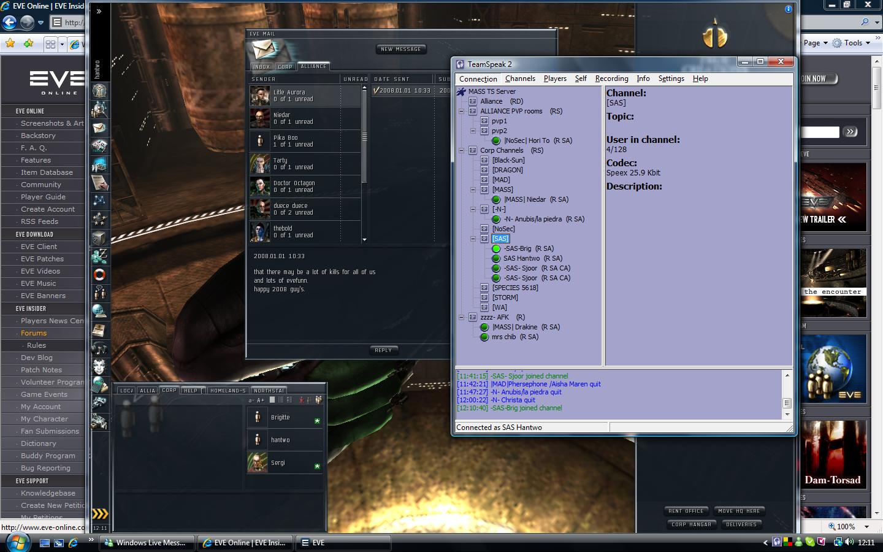This screenshot has width=883, height=552.
Task: Collapse the Corp Channels tree node
Action: (461, 150)
